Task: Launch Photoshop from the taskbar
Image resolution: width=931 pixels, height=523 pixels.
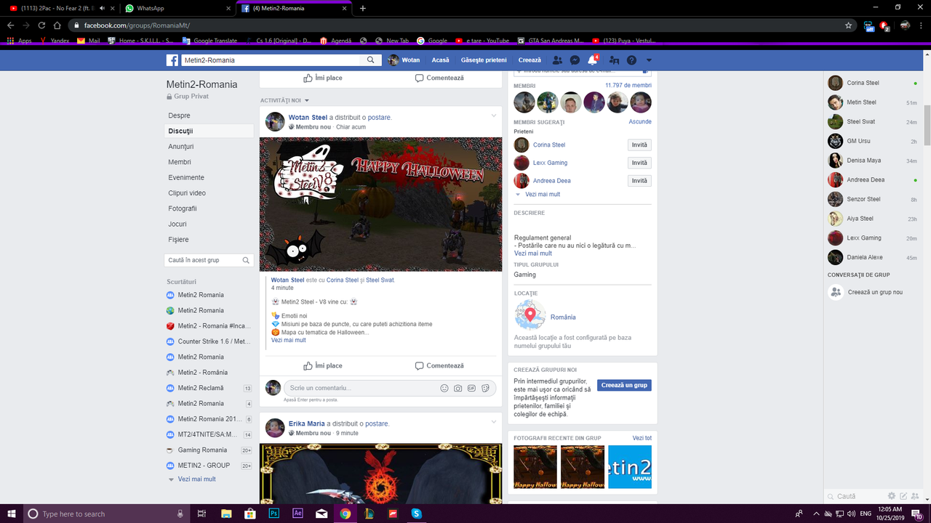Action: pyautogui.click(x=273, y=514)
